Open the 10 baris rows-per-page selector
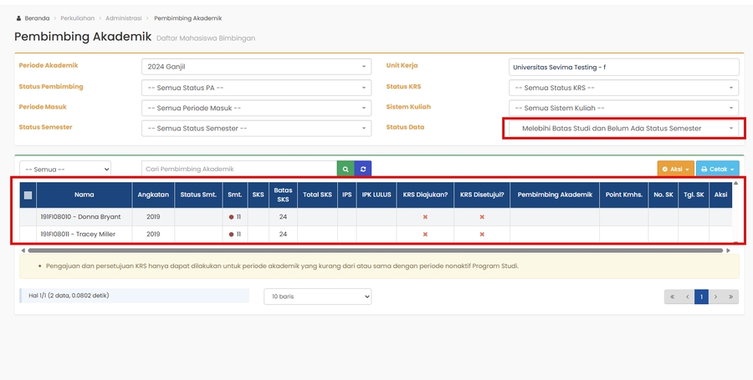 tap(317, 296)
